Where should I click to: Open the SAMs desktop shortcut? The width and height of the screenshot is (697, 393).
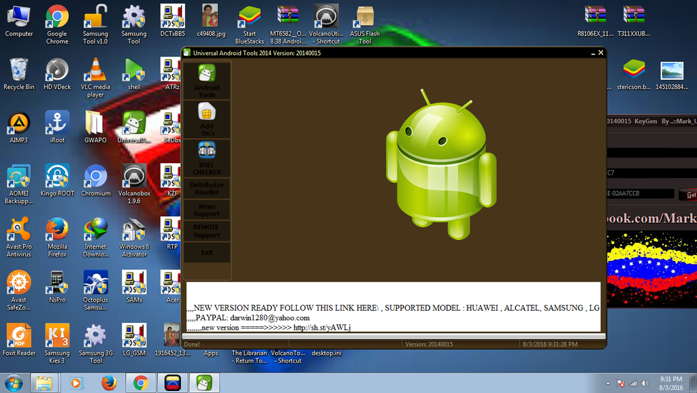pyautogui.click(x=134, y=288)
